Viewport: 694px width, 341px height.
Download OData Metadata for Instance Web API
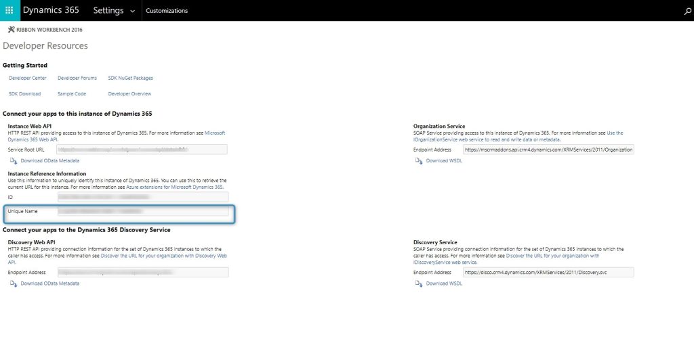click(50, 161)
